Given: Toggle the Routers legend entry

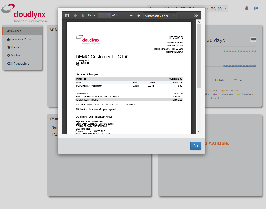Looking at the screenshot, I should pos(245,94).
